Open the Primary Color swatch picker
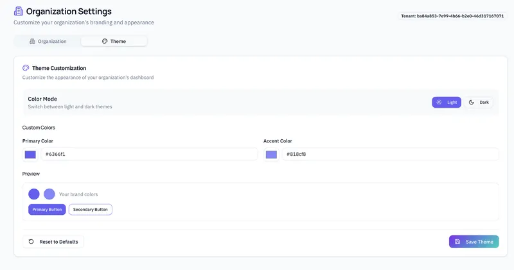Image resolution: width=514 pixels, height=270 pixels. (x=30, y=155)
